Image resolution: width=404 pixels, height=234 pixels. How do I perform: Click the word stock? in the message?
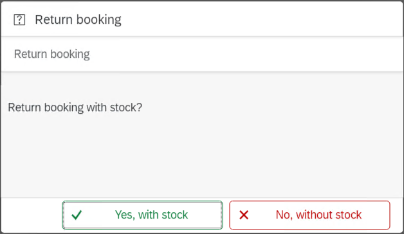(126, 107)
